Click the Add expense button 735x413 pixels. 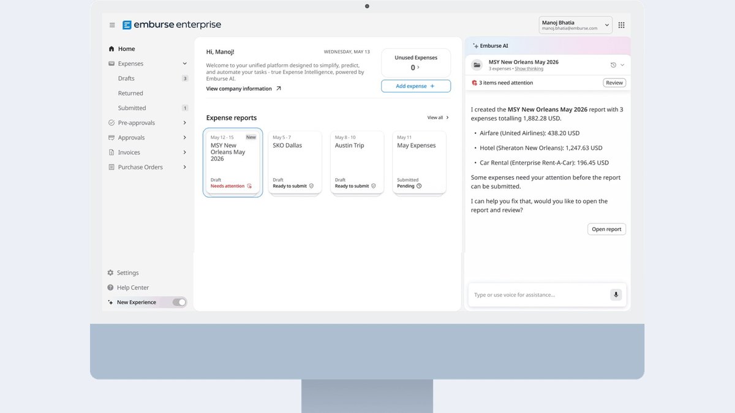coord(416,86)
